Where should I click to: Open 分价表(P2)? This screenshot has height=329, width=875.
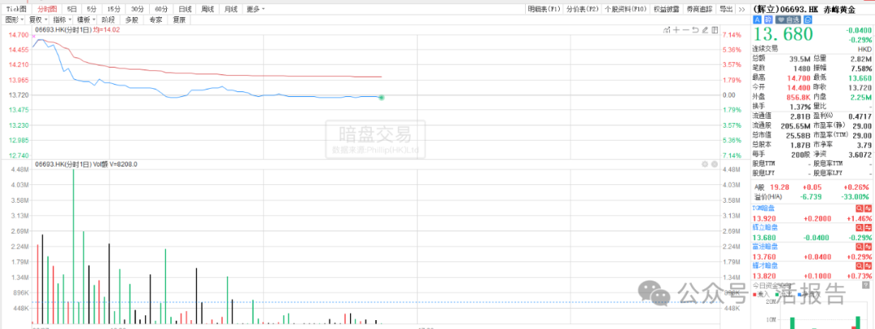point(582,9)
